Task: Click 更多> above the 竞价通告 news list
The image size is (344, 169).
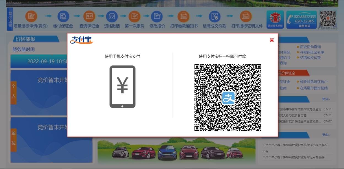Action: 326,99
